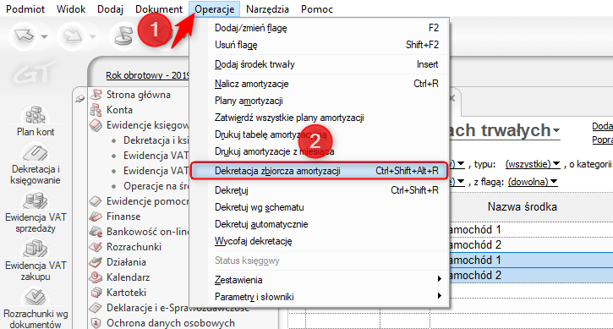The width and height of the screenshot is (613, 329).
Task: Close the tab with the x button
Action: click(452, 98)
